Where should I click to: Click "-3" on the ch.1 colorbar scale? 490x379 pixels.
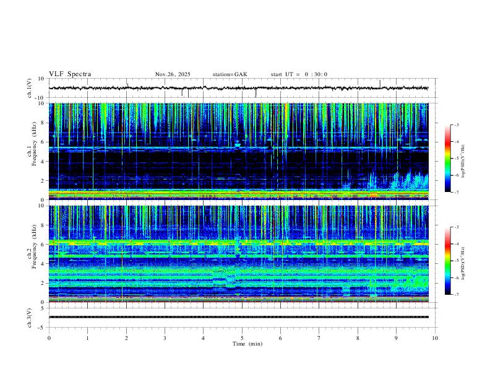point(456,124)
